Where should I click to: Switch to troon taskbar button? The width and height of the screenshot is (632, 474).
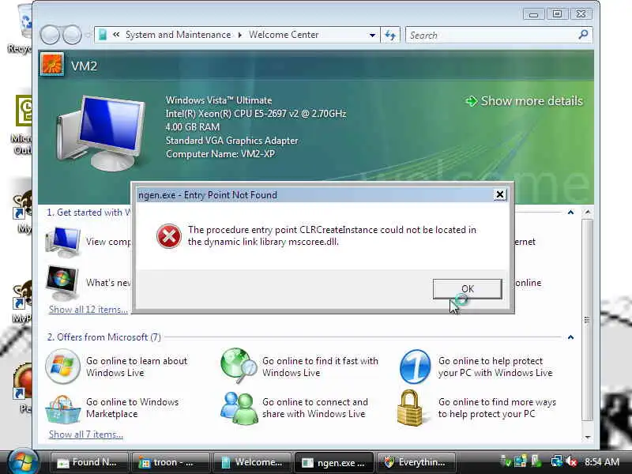170,462
